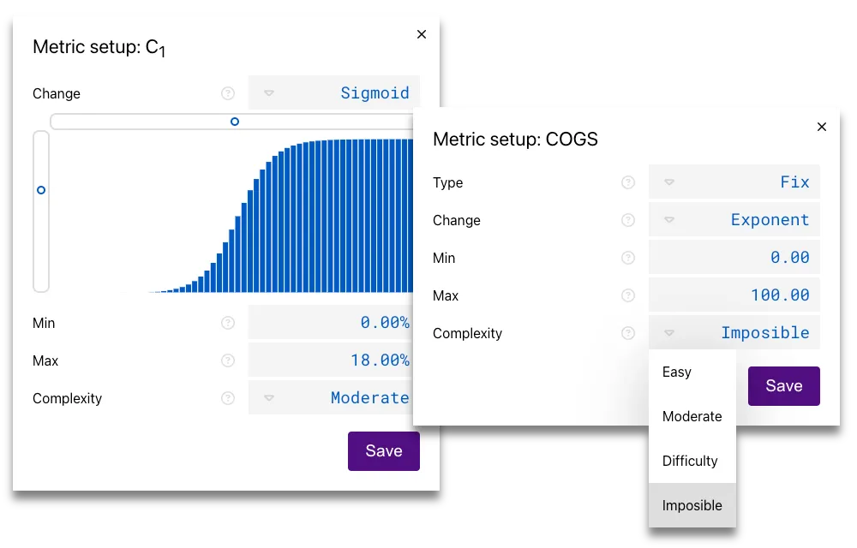Click help icon beside COGS Complexity

[x=628, y=333]
